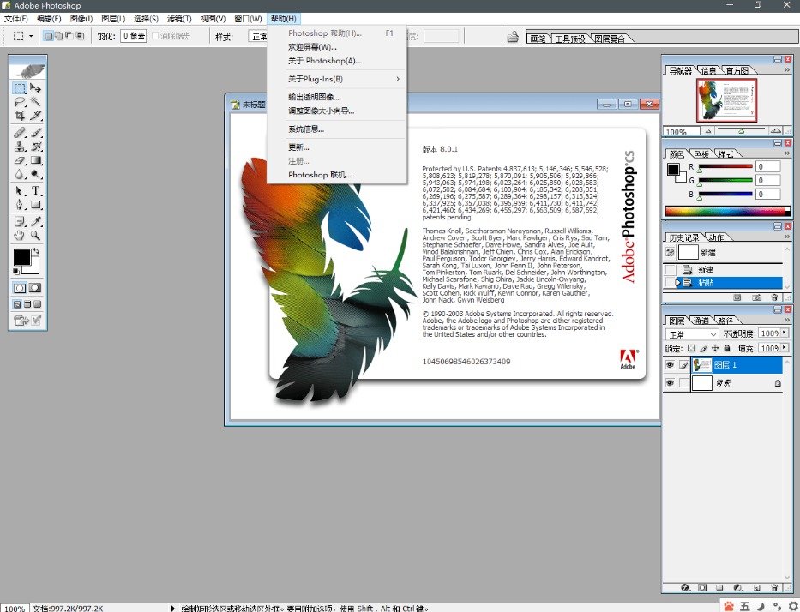Screen dimensions: 800x612
Task: Select the Zoom magnifier tool
Action: point(36,234)
